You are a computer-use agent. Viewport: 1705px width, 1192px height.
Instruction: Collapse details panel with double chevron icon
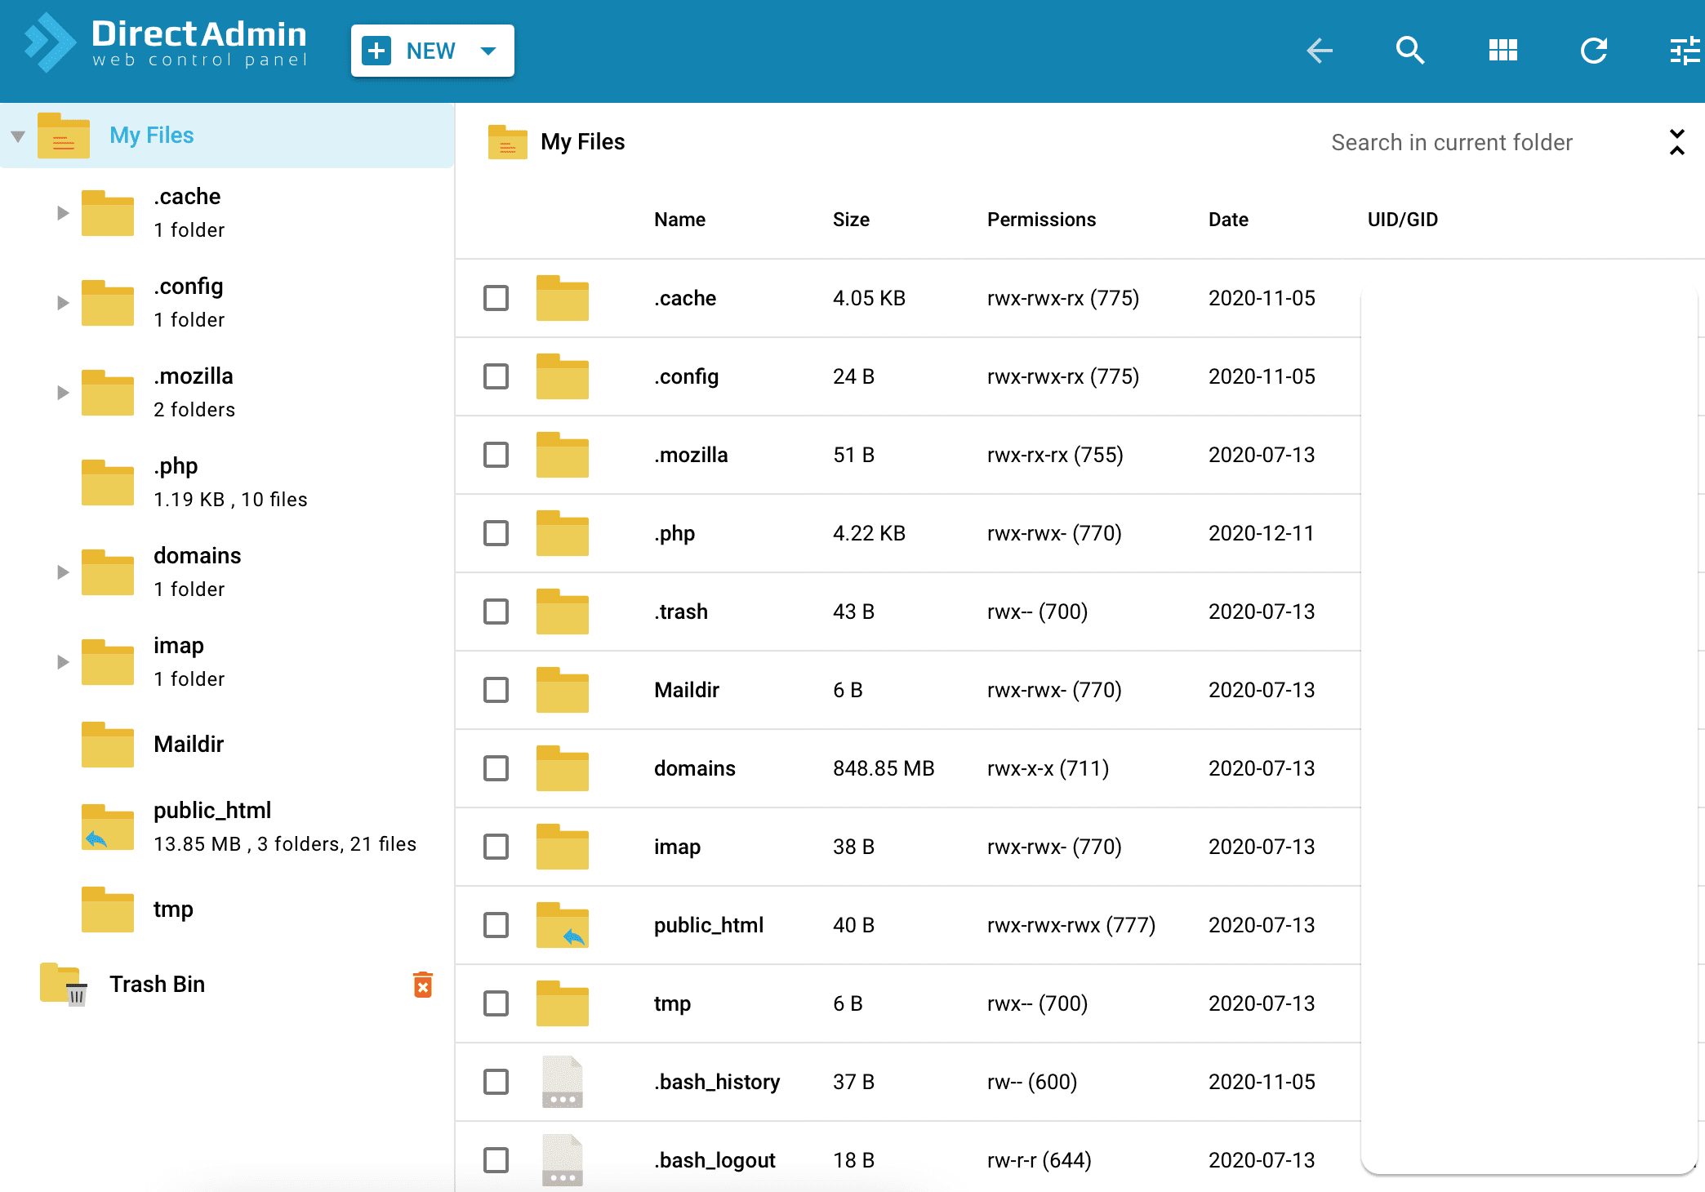(1677, 142)
